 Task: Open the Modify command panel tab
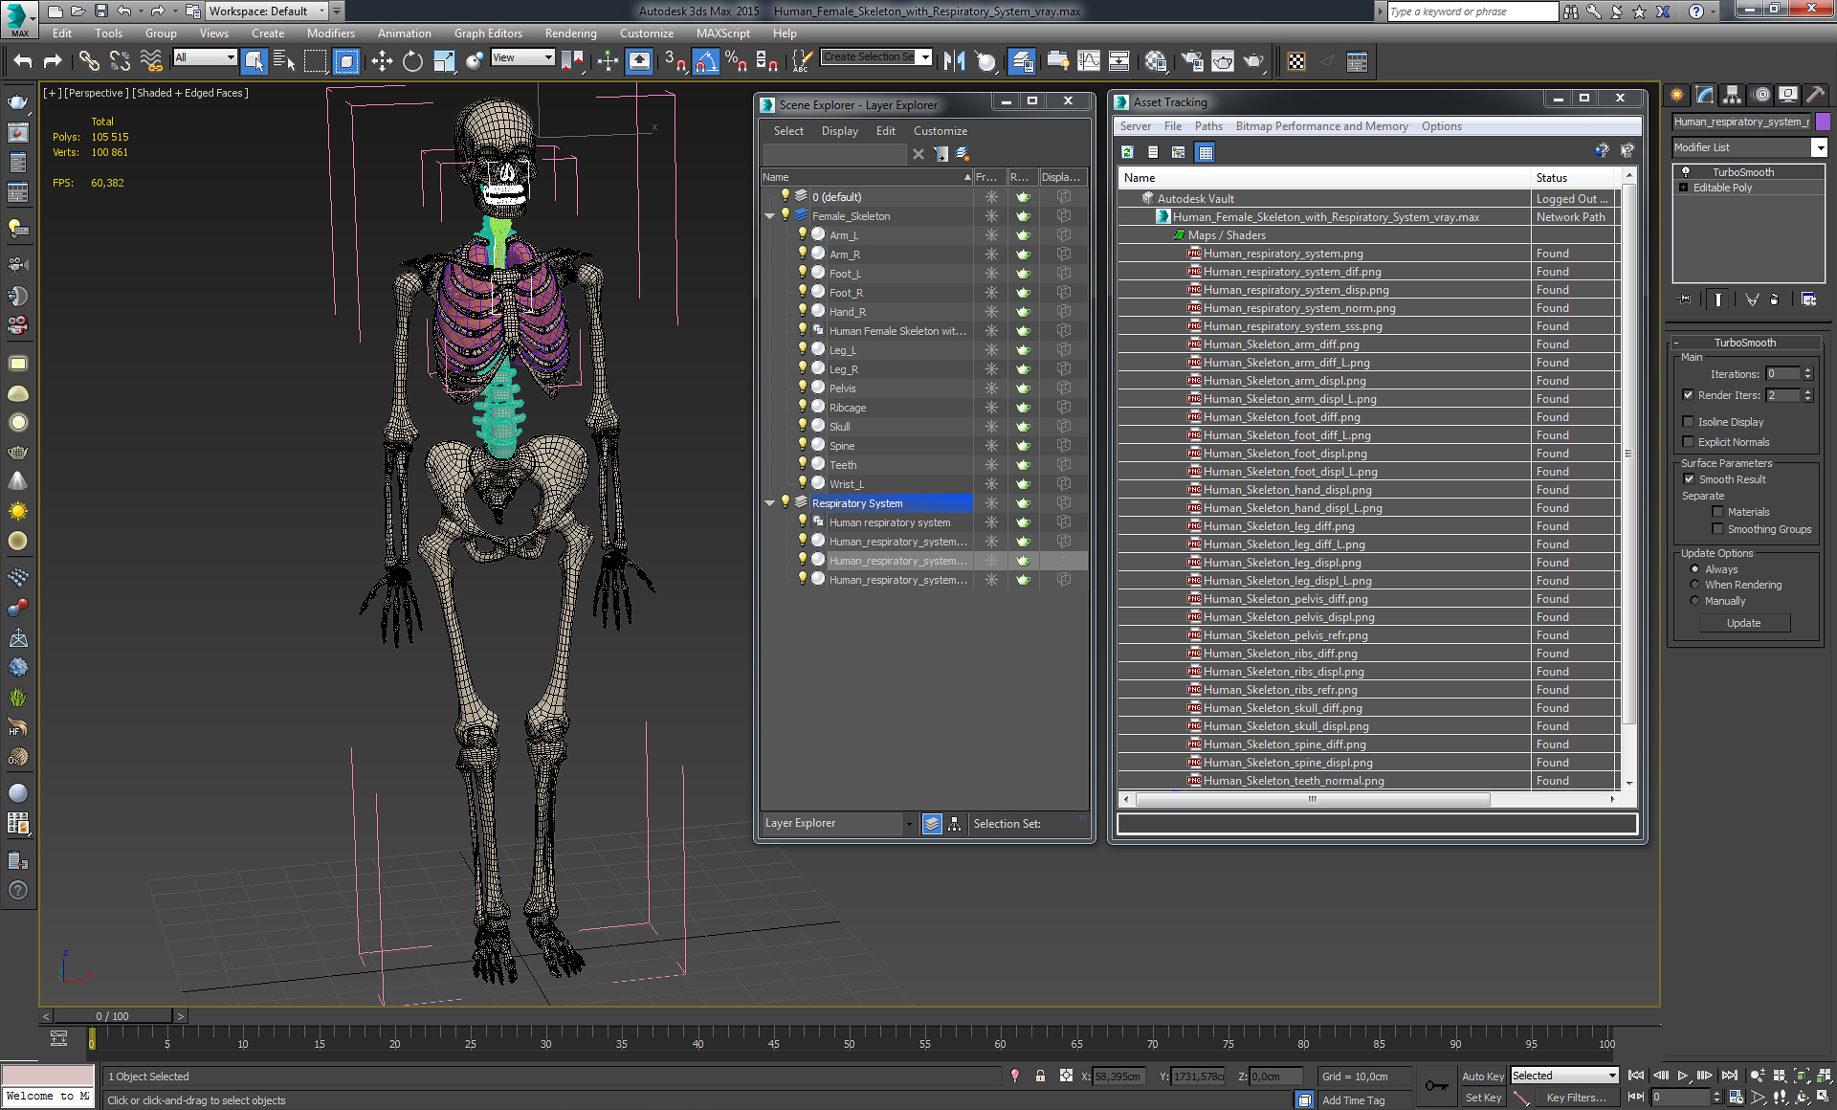[1705, 94]
